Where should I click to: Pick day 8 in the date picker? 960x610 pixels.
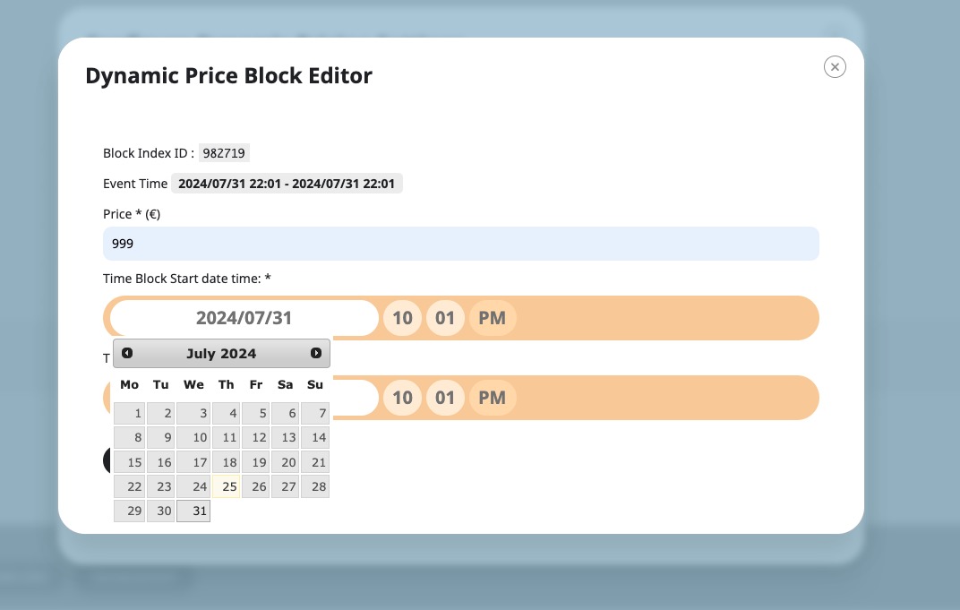pyautogui.click(x=130, y=438)
